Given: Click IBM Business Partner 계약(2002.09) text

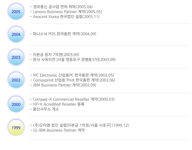Looking at the screenshot, I should click(63, 85).
